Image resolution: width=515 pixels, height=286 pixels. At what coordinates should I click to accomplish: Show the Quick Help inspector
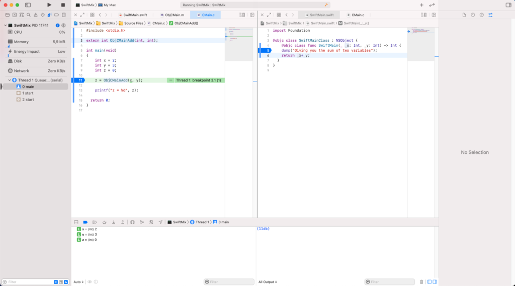click(481, 15)
